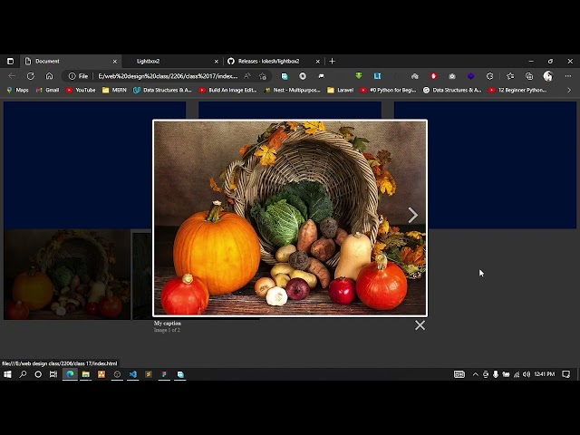
Task: Open #0 Python for Begi bookmark
Action: 388,90
